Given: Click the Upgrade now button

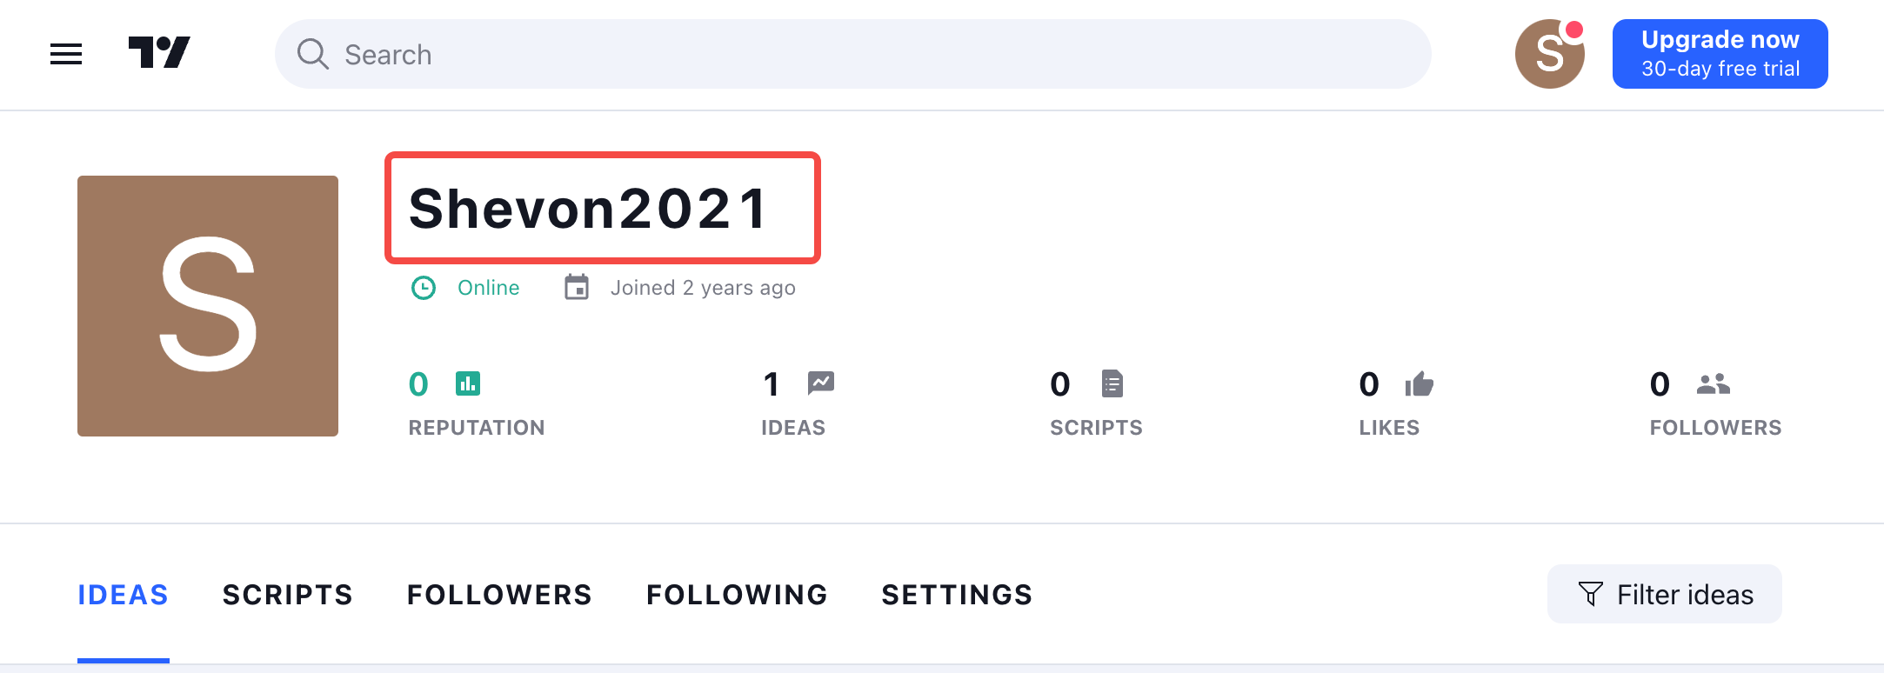Looking at the screenshot, I should click(1720, 54).
